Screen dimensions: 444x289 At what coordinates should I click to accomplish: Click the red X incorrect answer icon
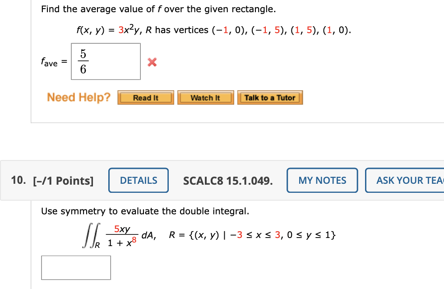coord(152,62)
